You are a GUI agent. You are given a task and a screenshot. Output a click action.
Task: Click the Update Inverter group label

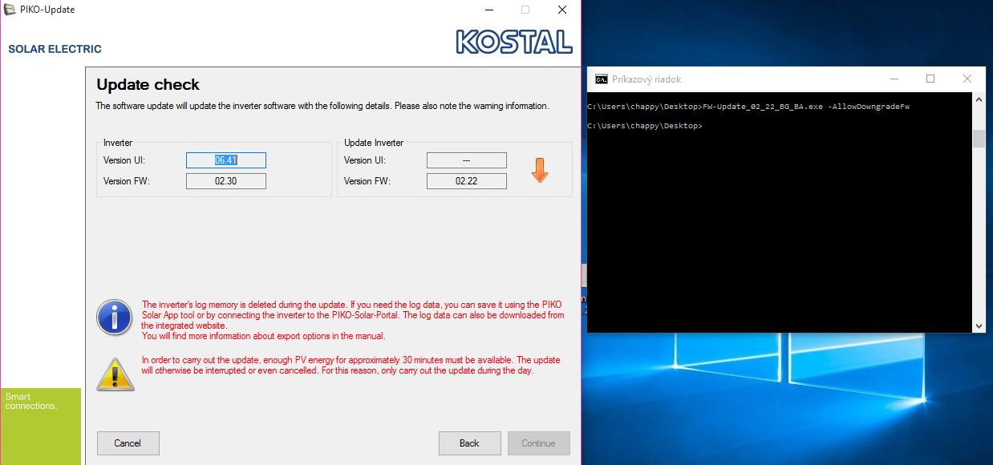tap(374, 143)
